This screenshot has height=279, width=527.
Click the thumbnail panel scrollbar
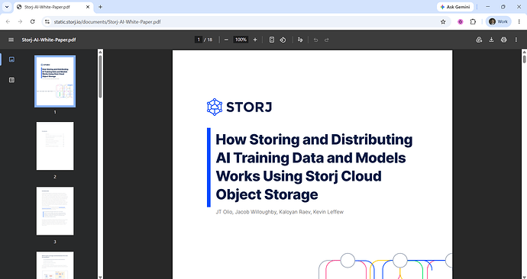click(100, 76)
